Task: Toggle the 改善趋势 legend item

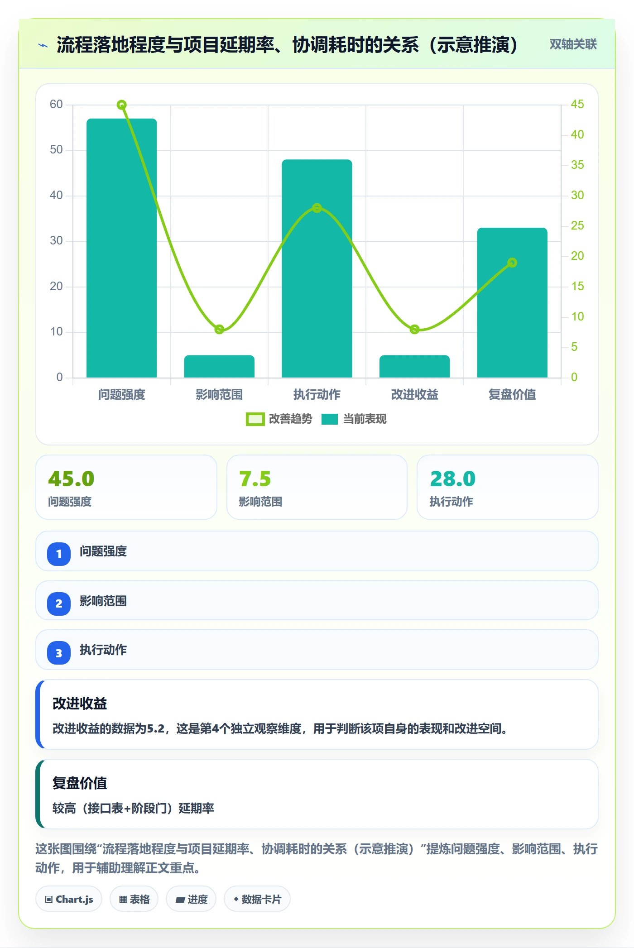Action: coord(279,419)
